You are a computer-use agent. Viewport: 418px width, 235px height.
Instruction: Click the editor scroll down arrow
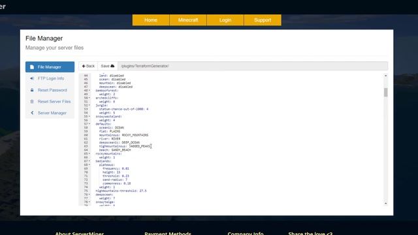coord(385,204)
